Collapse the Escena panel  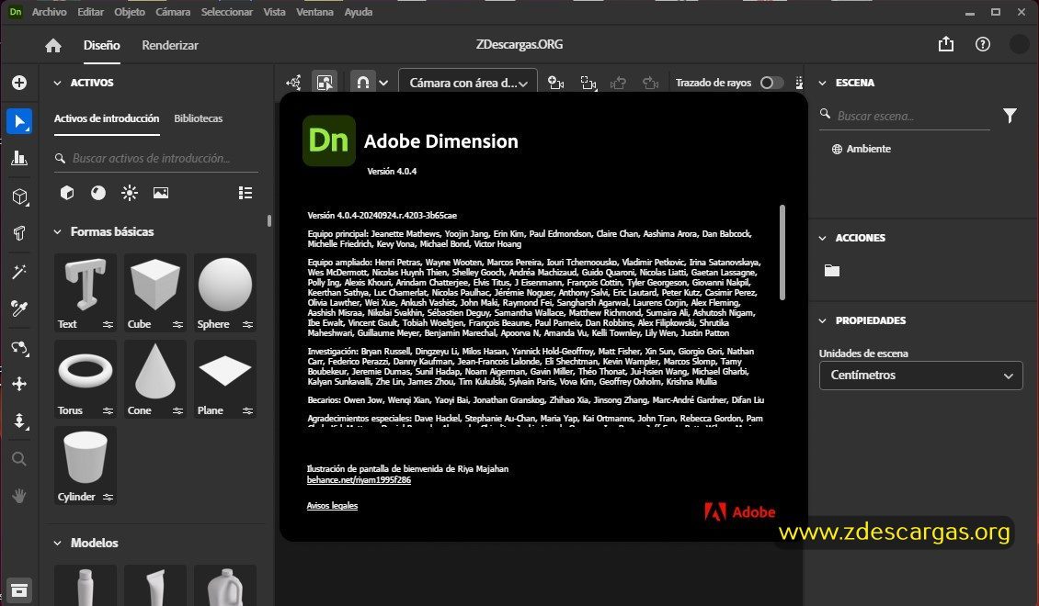click(x=822, y=84)
